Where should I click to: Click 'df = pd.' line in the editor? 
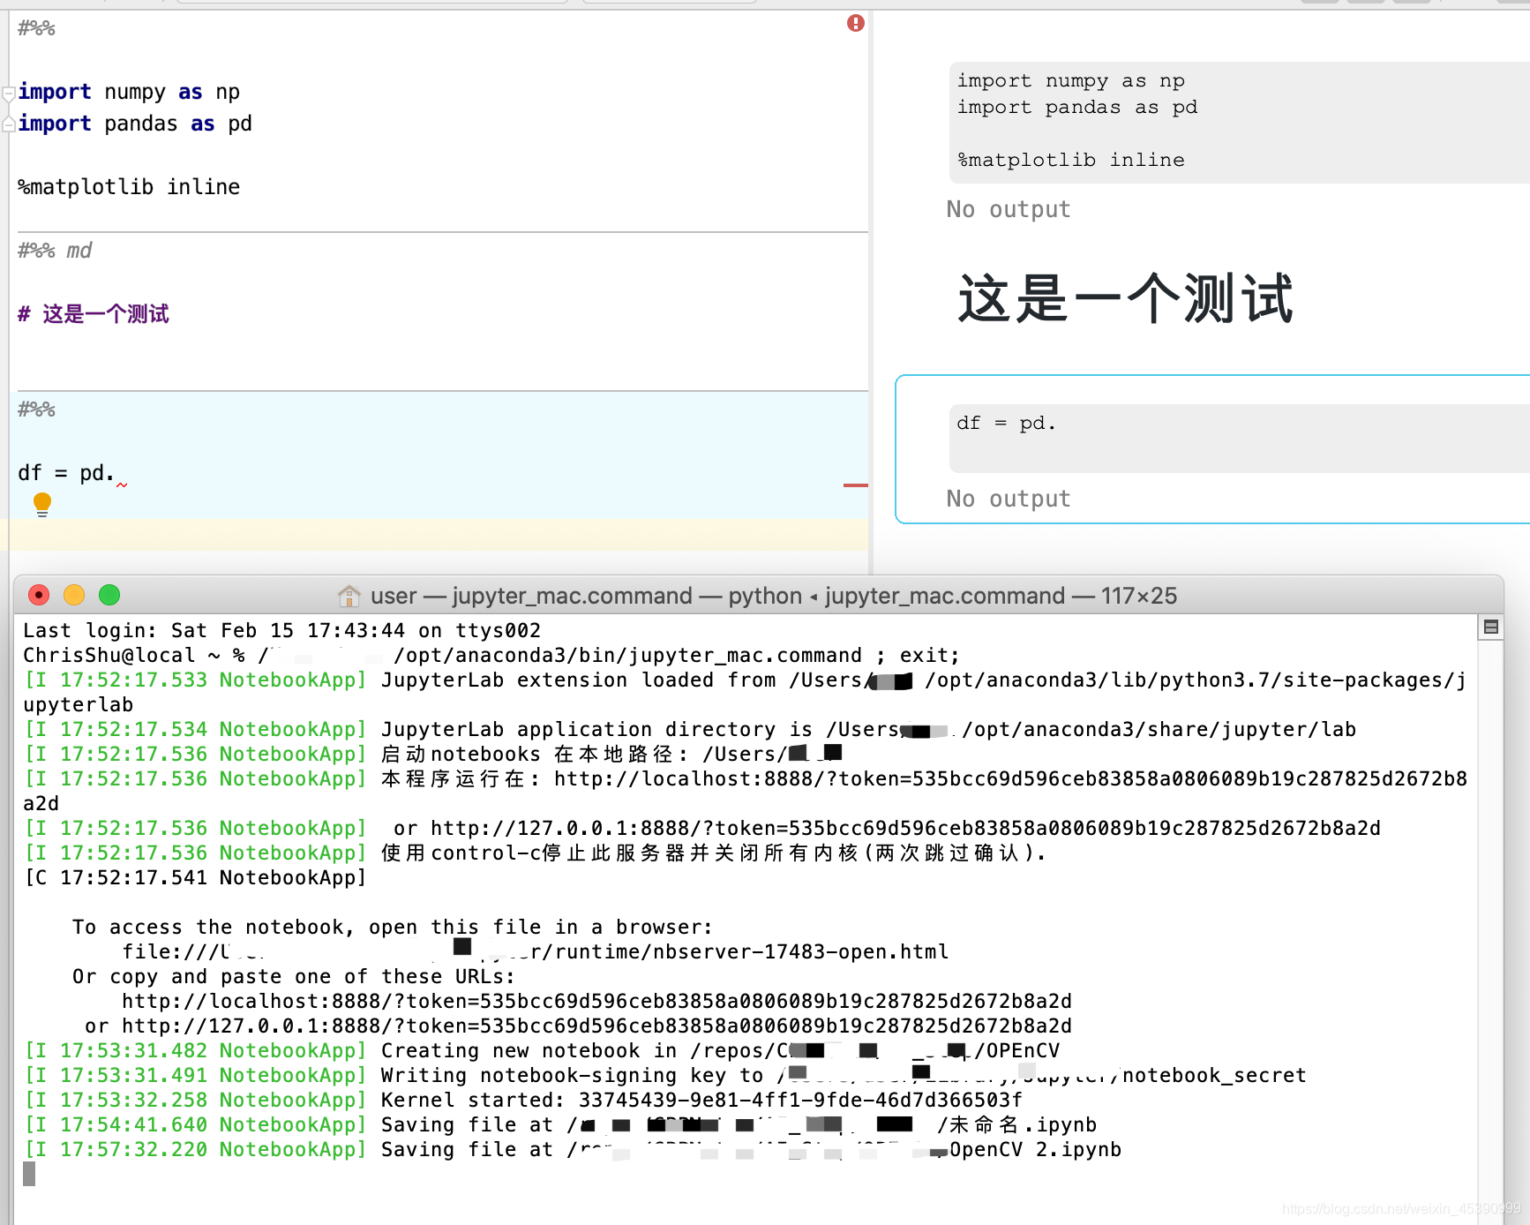(66, 473)
